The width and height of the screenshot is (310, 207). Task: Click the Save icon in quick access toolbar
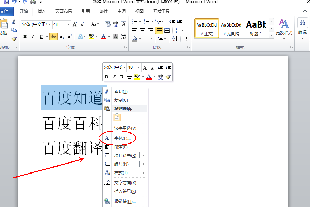pyautogui.click(x=7, y=2)
